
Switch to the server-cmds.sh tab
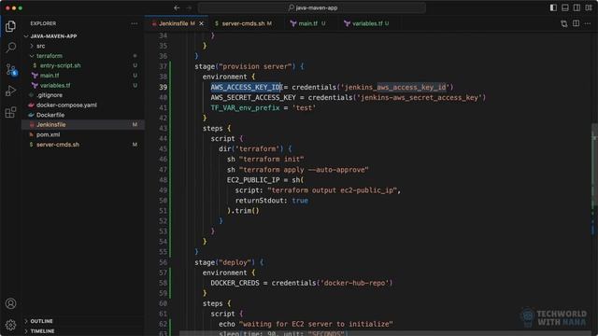[243, 23]
